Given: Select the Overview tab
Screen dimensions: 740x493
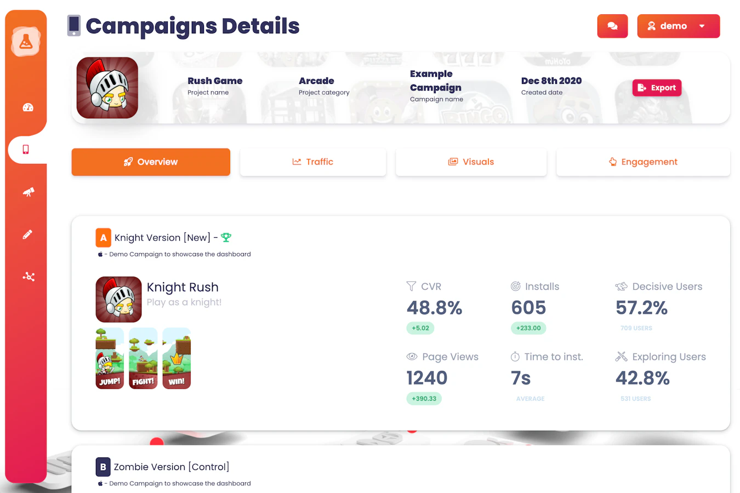Looking at the screenshot, I should coord(151,162).
